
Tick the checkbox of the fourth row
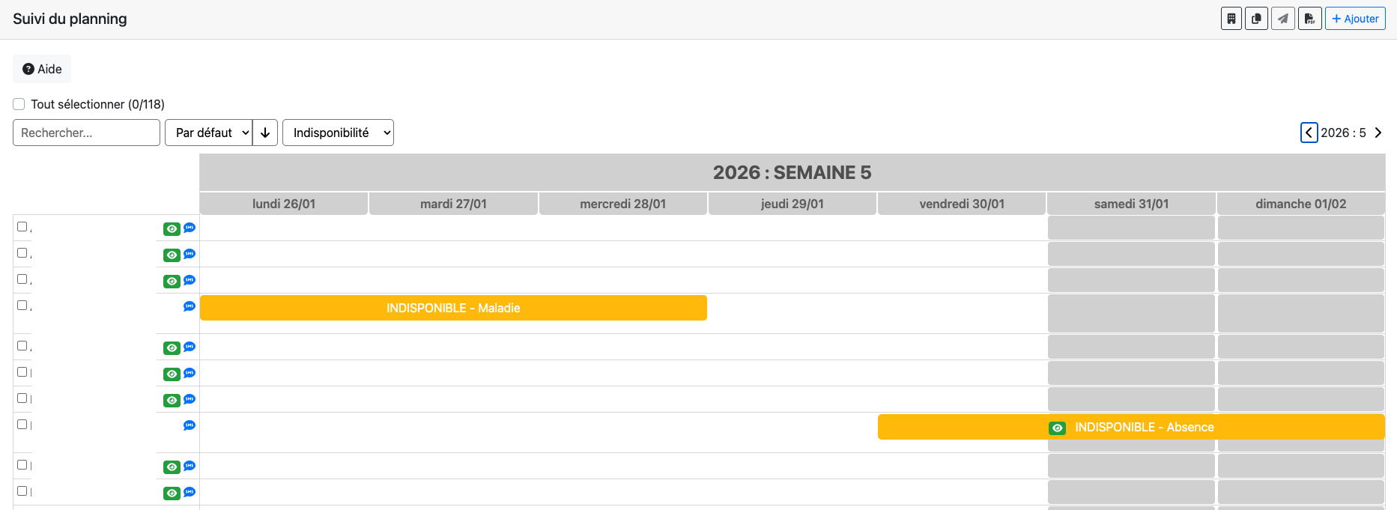coord(21,305)
